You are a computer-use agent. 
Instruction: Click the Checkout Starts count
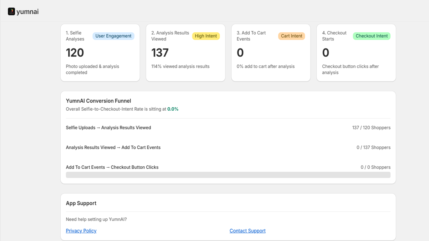(326, 53)
